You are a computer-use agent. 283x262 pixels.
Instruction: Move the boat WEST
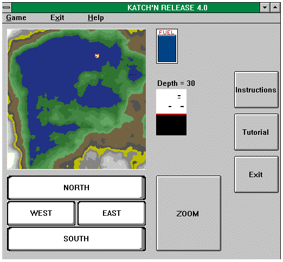(x=41, y=213)
